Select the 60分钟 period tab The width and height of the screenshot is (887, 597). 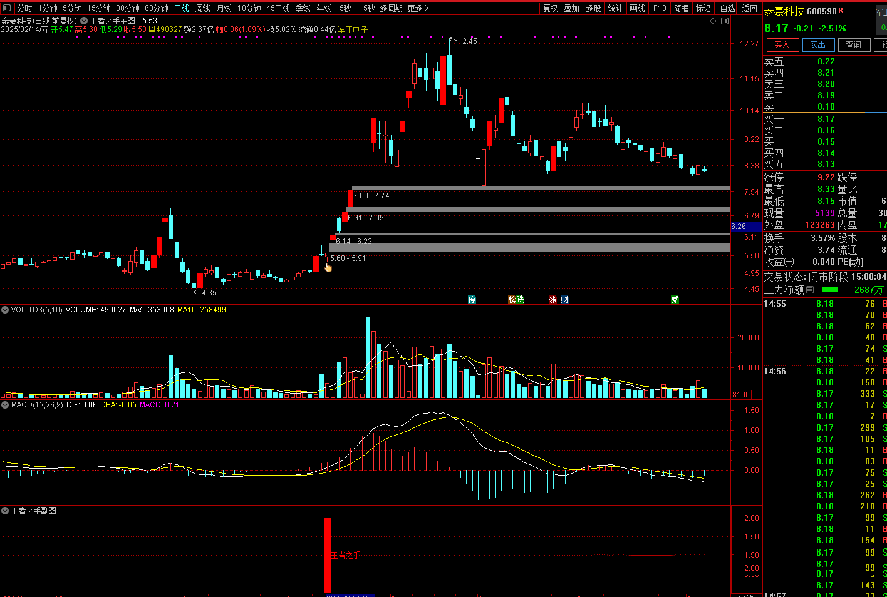[156, 8]
